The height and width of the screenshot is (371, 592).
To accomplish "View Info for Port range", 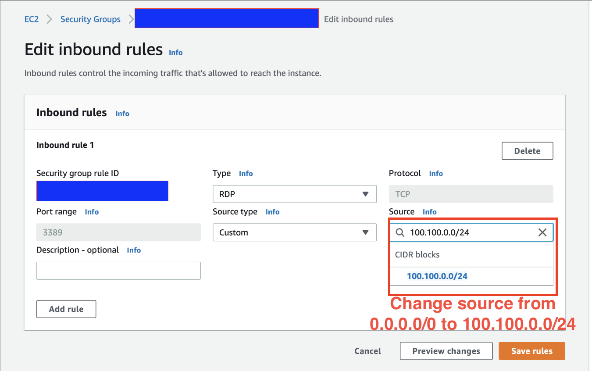I will pyautogui.click(x=92, y=212).
